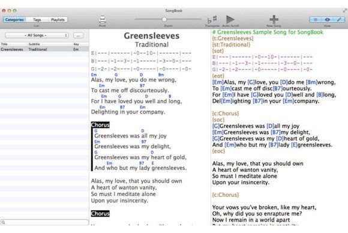Click editor directive '{eoc}'

pyautogui.click(x=218, y=151)
